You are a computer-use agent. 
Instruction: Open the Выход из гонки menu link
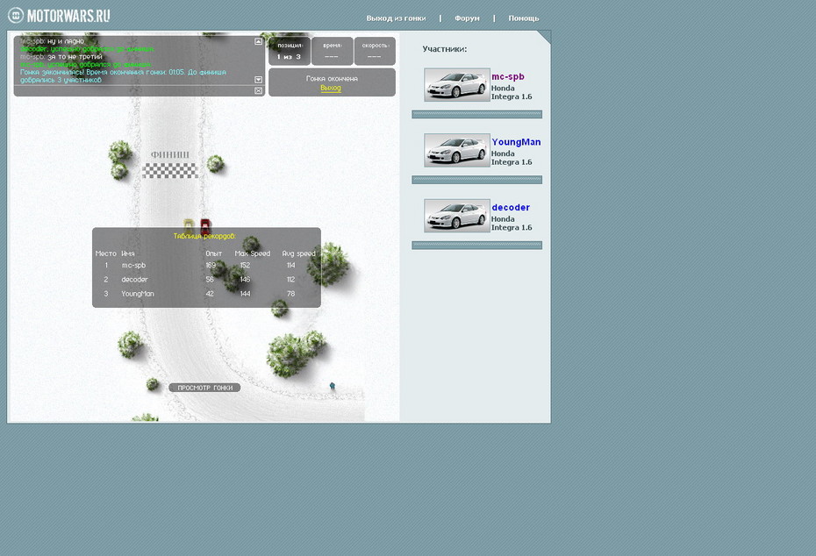coord(396,18)
